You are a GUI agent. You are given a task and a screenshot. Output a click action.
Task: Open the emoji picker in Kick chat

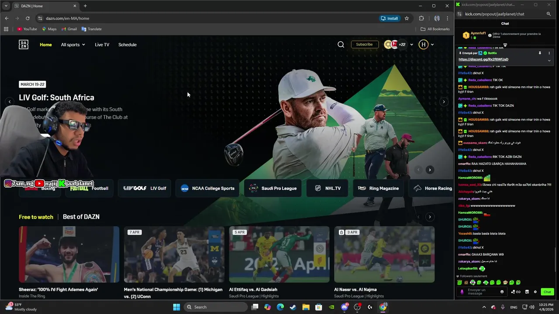click(502, 292)
